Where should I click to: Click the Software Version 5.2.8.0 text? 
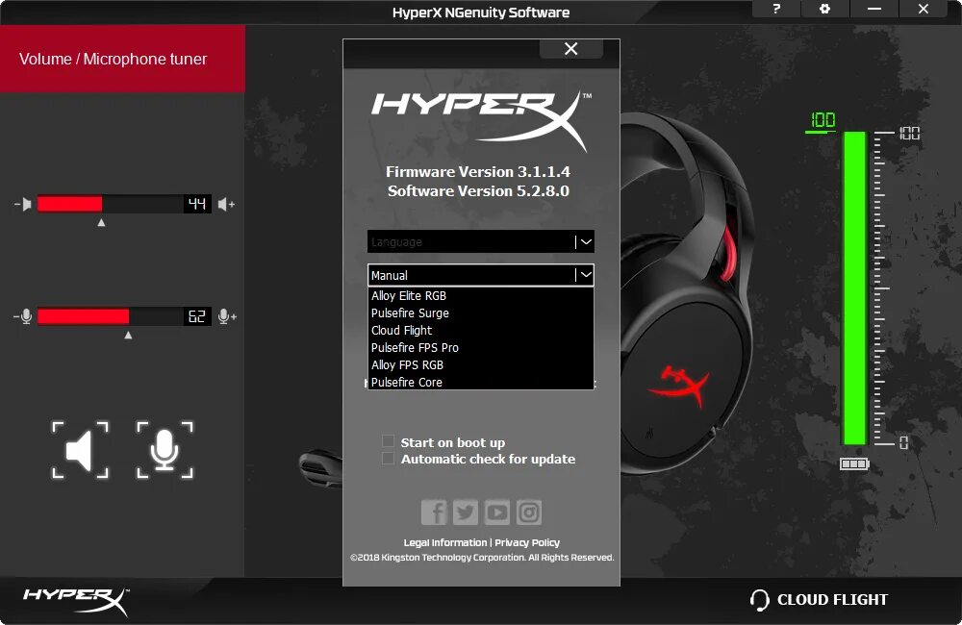point(478,191)
